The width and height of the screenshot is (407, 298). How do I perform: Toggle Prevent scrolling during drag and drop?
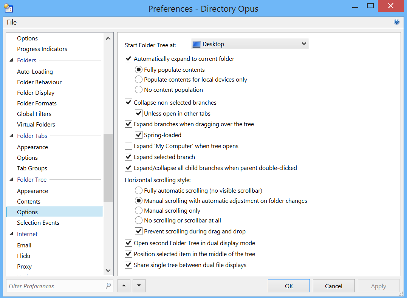tap(139, 231)
